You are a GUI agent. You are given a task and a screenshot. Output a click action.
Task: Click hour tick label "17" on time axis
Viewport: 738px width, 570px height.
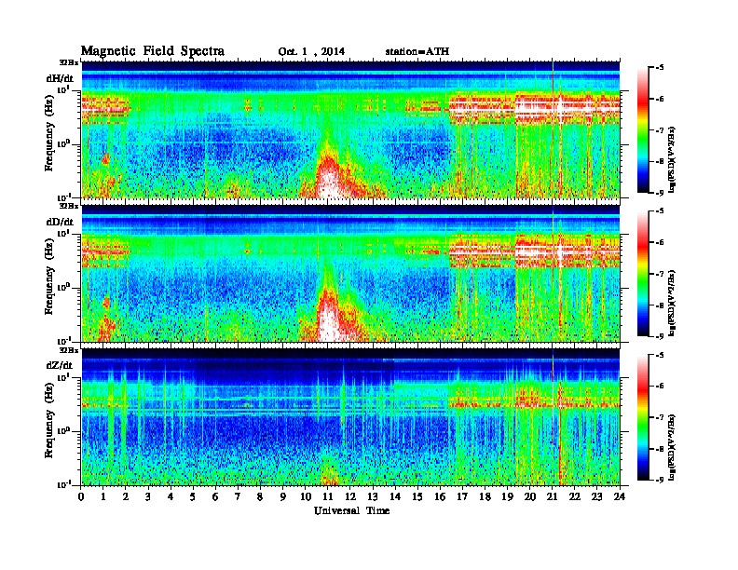[x=463, y=496]
